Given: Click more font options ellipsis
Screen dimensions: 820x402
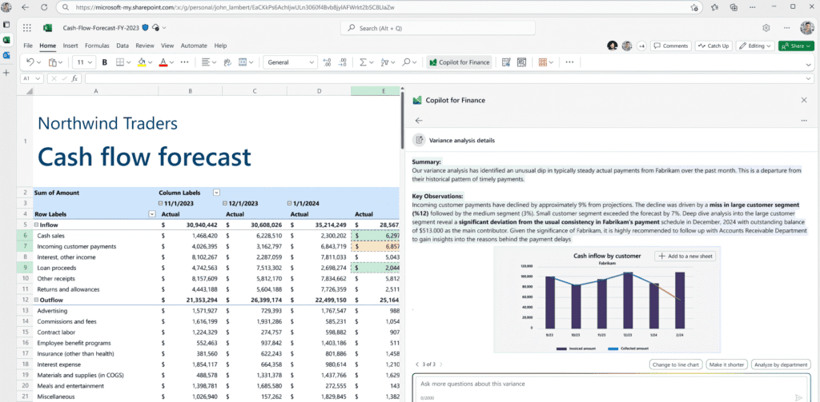Looking at the screenshot, I should tap(185, 62).
